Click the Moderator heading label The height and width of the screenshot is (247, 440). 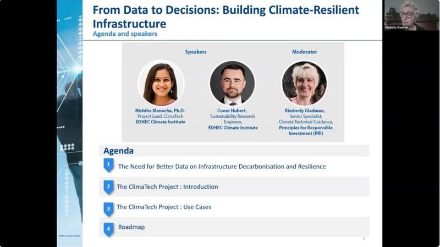(x=304, y=52)
